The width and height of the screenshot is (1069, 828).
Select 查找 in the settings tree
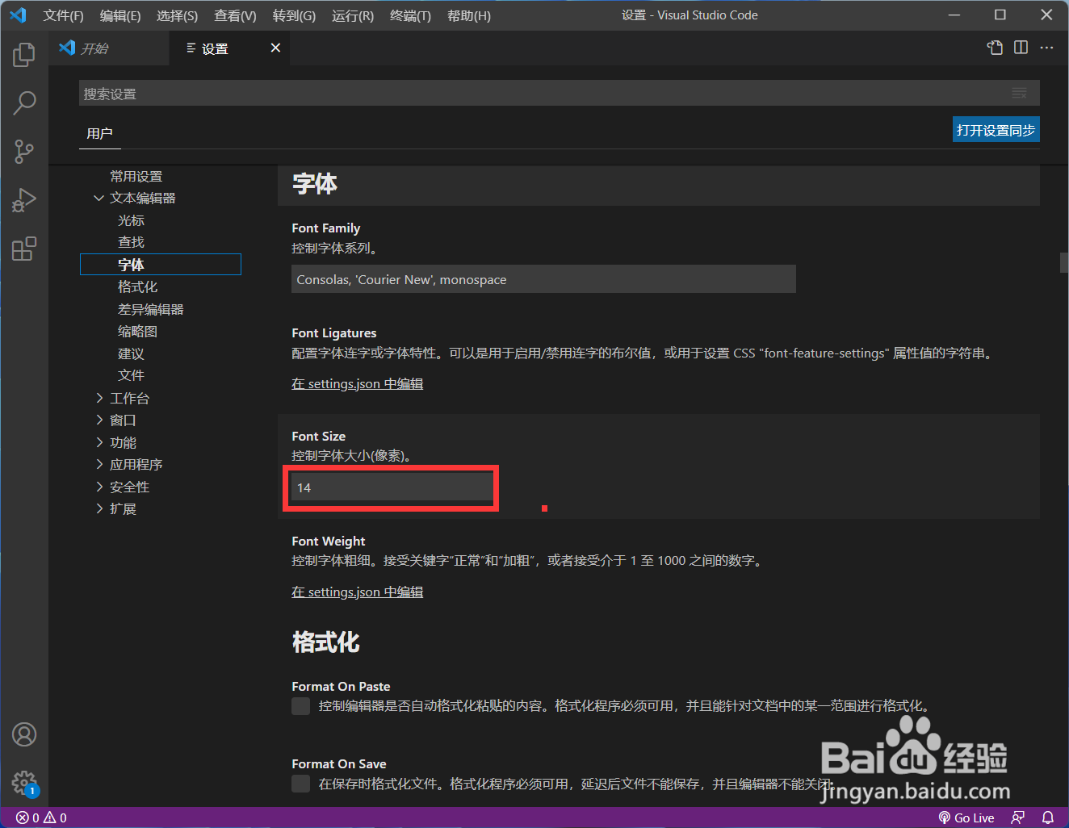point(131,242)
